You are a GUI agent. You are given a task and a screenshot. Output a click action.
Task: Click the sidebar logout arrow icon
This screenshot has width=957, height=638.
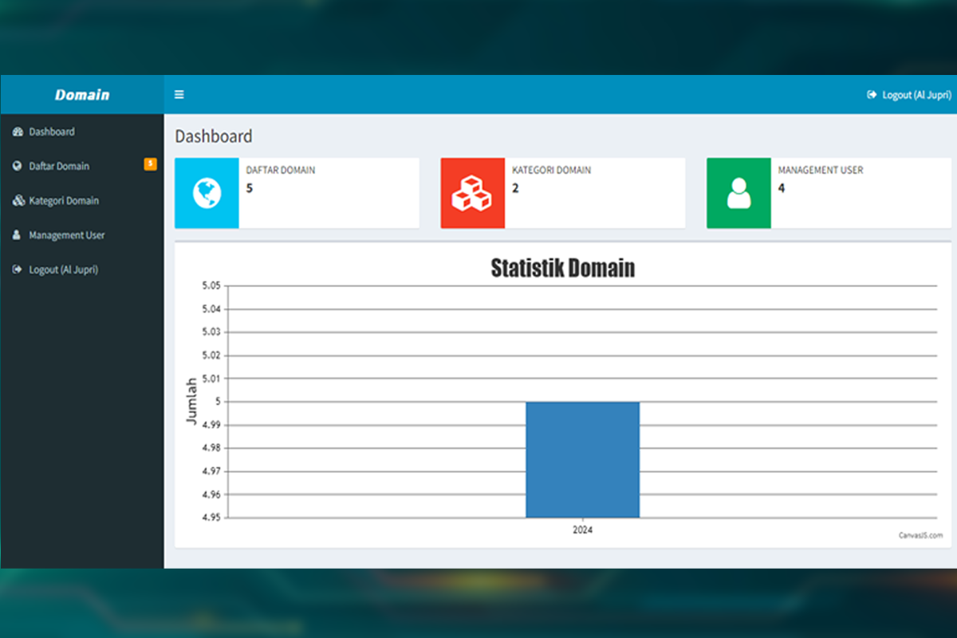tap(18, 270)
